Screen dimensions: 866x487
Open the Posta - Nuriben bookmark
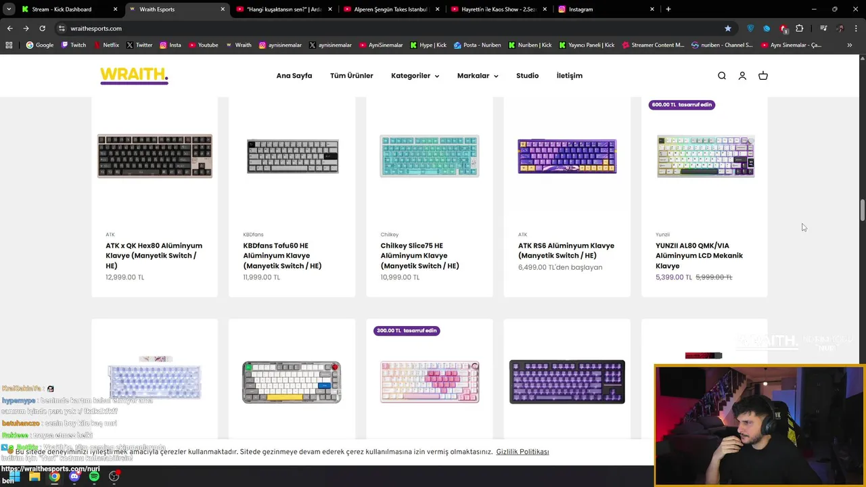click(x=478, y=45)
